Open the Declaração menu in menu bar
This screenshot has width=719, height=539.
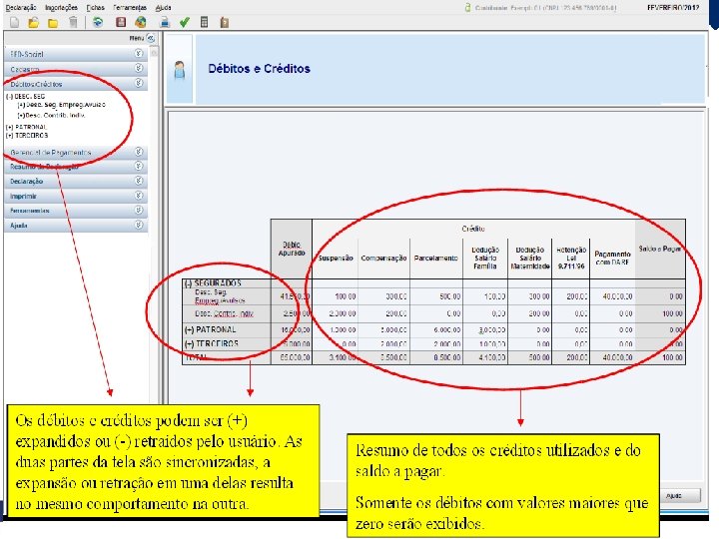pyautogui.click(x=21, y=7)
